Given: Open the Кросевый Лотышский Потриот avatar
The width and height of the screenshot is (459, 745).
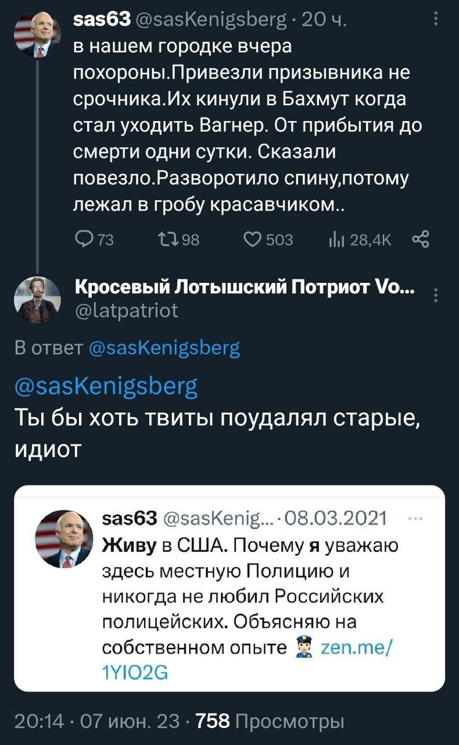Looking at the screenshot, I should click(x=37, y=300).
